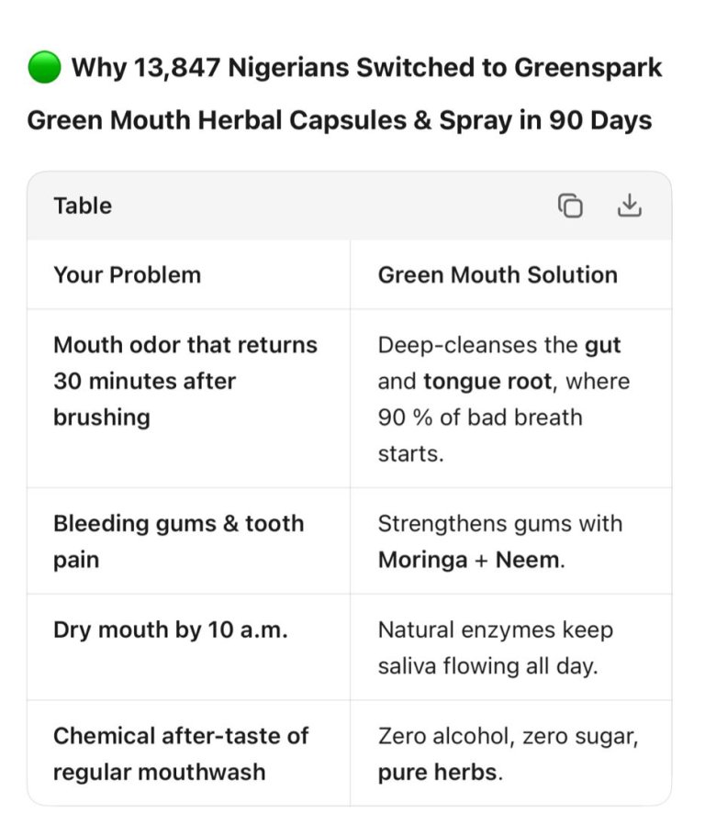Click the bold word "Moringa"
This screenshot has height=813, width=705.
pos(423,560)
